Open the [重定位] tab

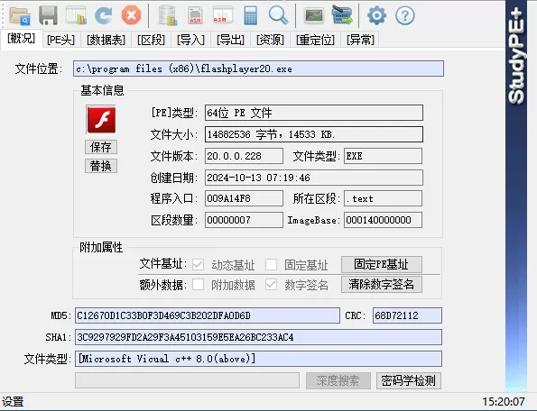click(315, 40)
